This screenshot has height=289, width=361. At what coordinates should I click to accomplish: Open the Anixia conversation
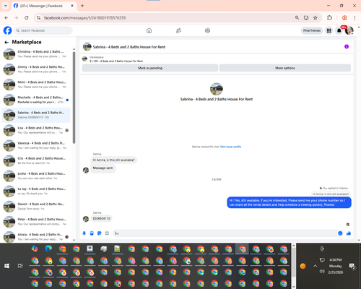(x=36, y=236)
